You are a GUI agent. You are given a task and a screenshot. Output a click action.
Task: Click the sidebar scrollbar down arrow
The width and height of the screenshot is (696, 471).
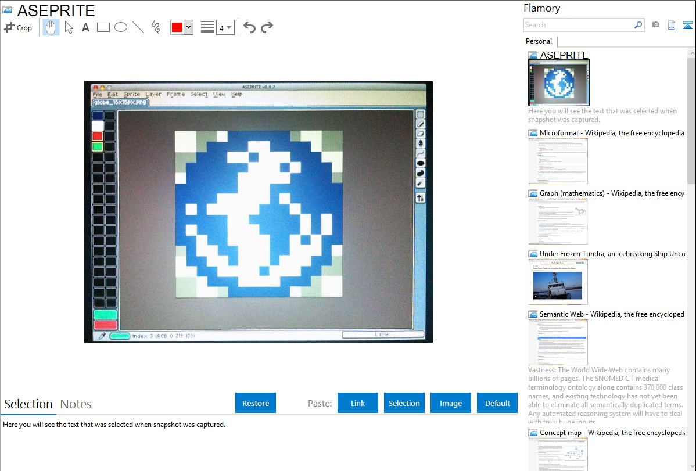click(x=691, y=466)
